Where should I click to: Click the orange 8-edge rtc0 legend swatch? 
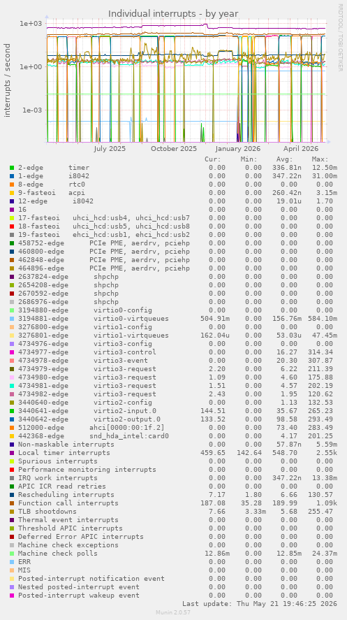click(12, 185)
